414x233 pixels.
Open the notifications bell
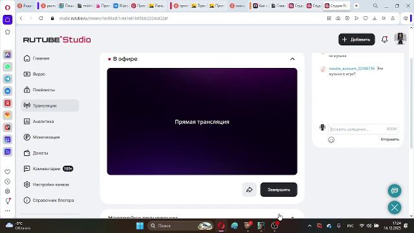[385, 39]
